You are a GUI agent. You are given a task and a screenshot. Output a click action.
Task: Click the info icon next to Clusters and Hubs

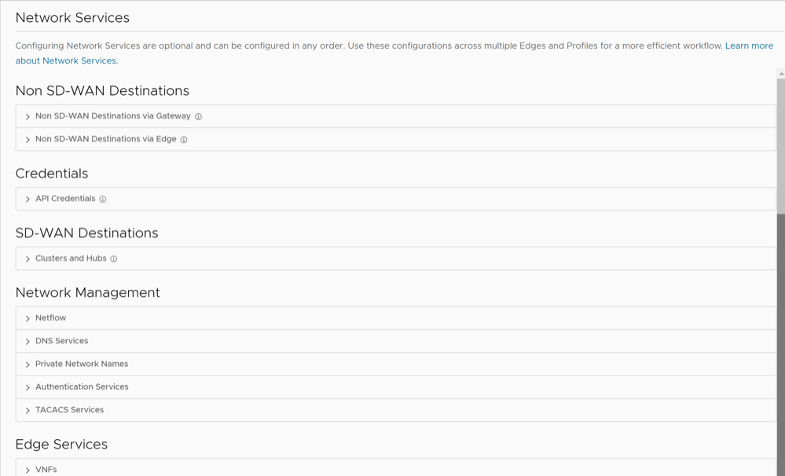tap(114, 258)
